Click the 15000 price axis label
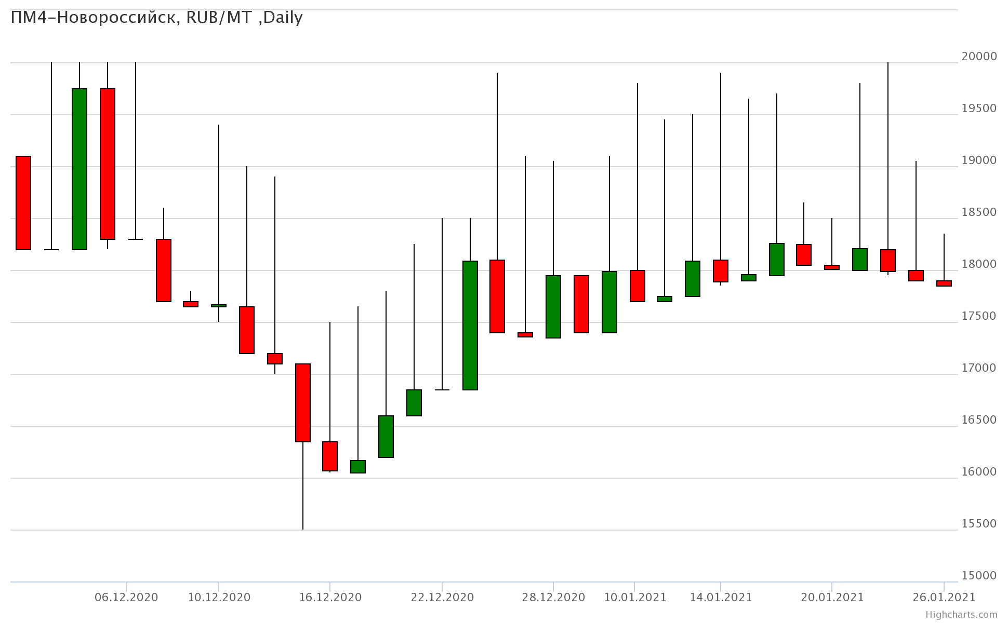The height and width of the screenshot is (623, 1008). coord(979,575)
